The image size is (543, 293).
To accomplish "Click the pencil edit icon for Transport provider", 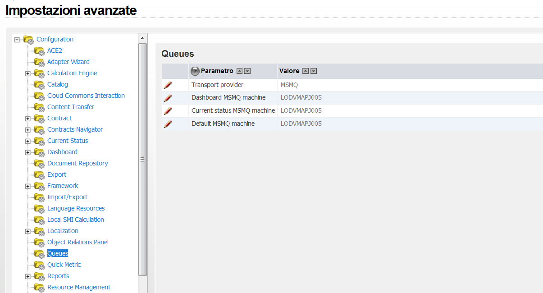I will pos(168,85).
